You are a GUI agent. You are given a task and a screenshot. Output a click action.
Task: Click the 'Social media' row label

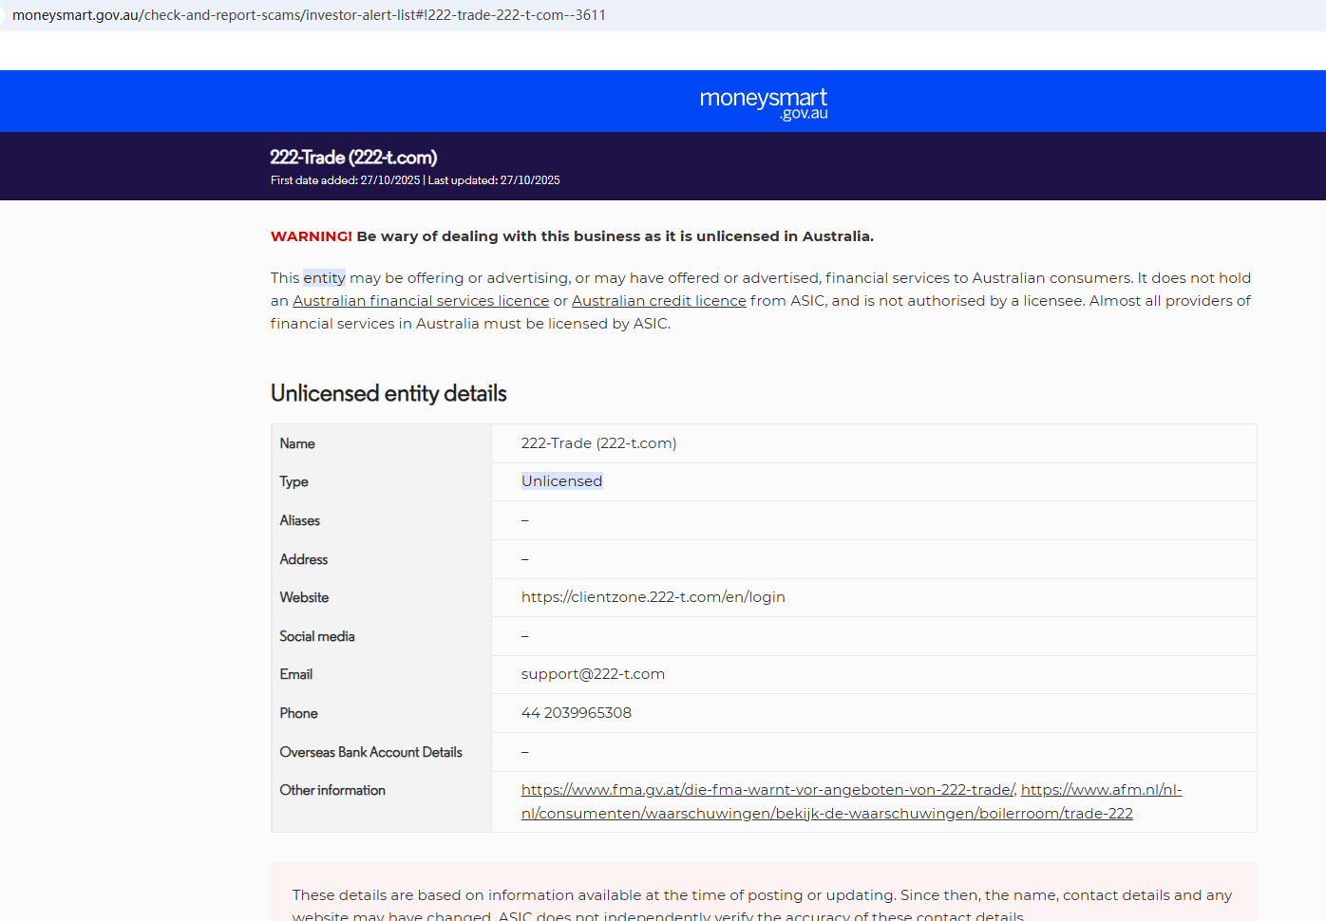[317, 636]
